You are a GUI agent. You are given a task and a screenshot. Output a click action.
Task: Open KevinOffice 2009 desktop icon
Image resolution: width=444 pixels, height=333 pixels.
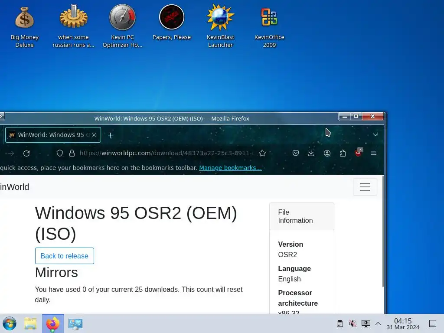tap(269, 27)
